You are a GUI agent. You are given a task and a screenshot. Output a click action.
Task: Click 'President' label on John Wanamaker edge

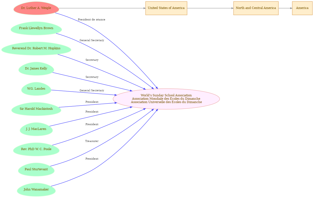pos(92,159)
